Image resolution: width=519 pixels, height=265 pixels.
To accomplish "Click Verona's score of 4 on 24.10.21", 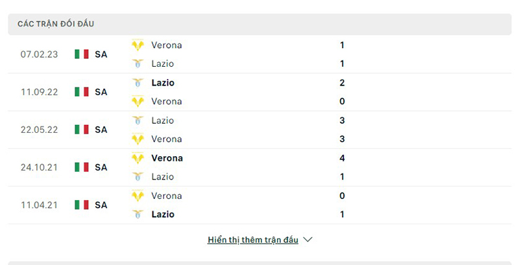I will click(342, 158).
